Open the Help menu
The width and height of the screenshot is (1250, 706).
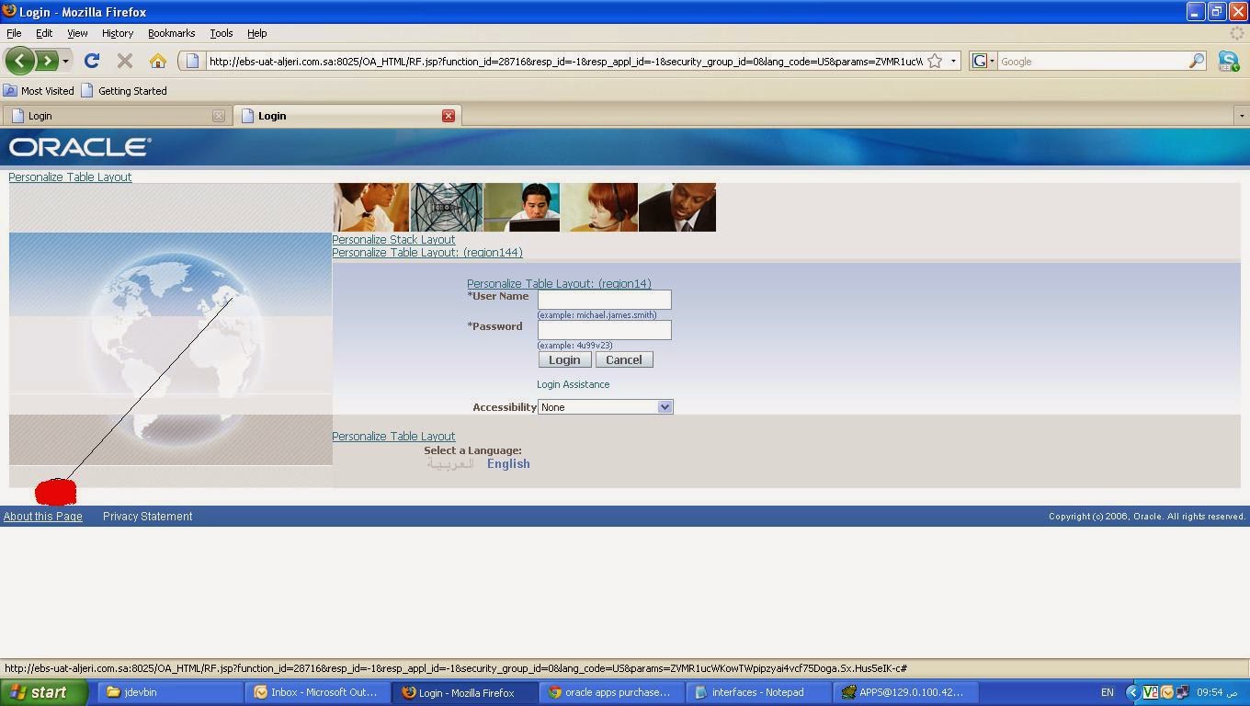(256, 33)
